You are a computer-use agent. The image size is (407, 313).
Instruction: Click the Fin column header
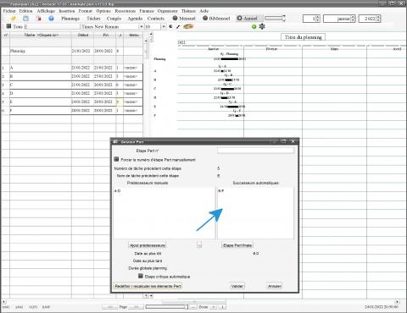[x=105, y=35]
